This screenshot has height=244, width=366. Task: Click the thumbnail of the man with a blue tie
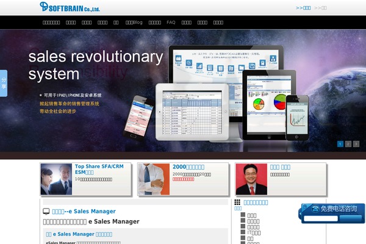pyautogui.click(x=154, y=179)
